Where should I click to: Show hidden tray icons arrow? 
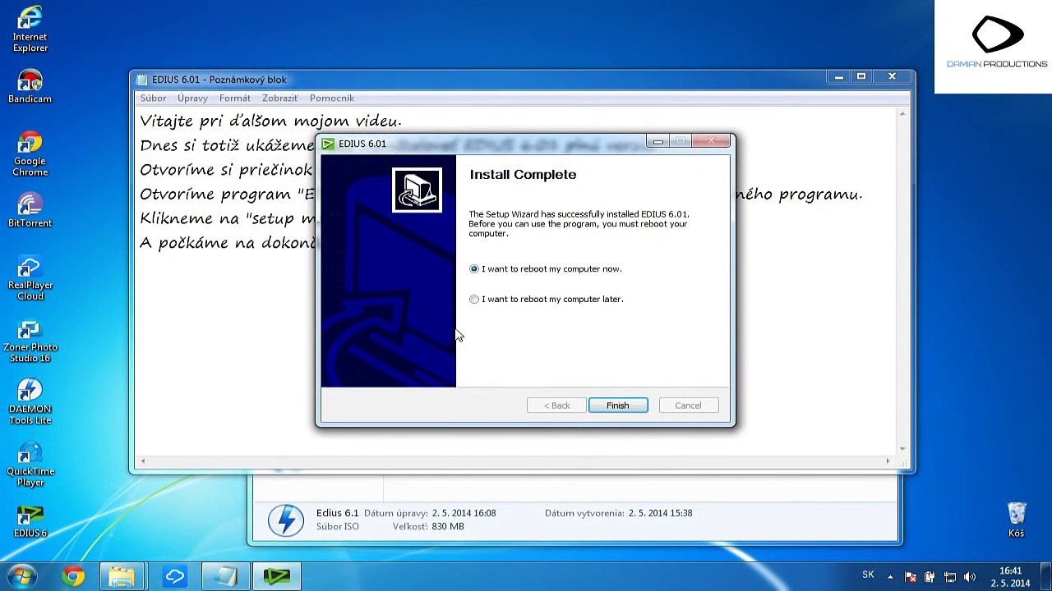pos(890,577)
